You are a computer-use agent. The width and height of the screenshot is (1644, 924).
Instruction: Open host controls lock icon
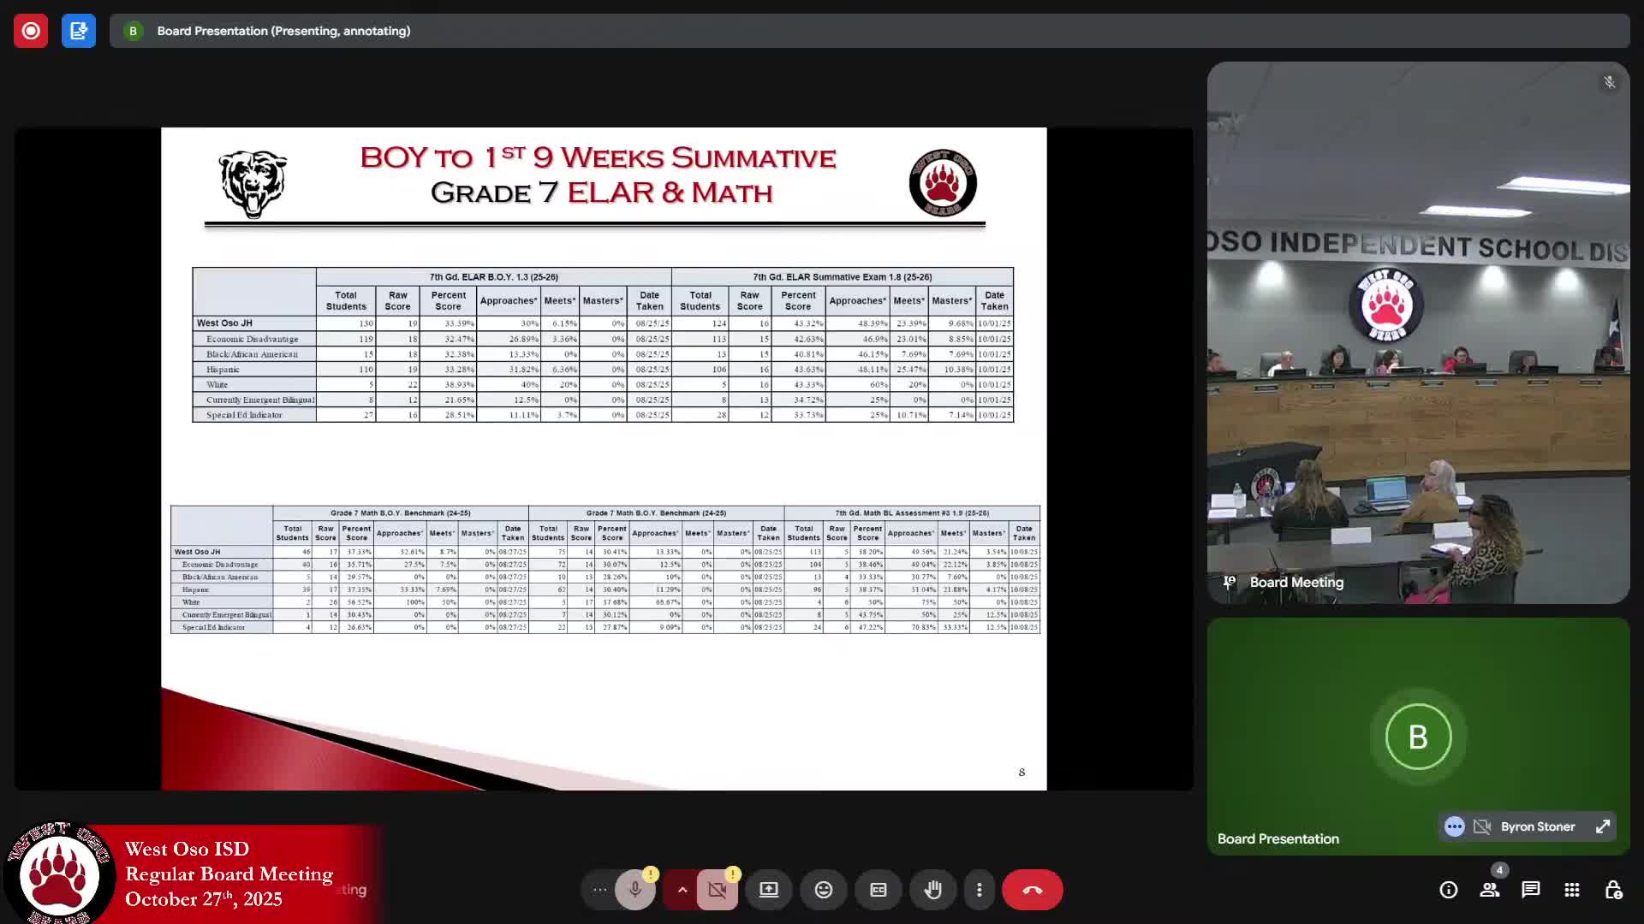pos(1613,890)
